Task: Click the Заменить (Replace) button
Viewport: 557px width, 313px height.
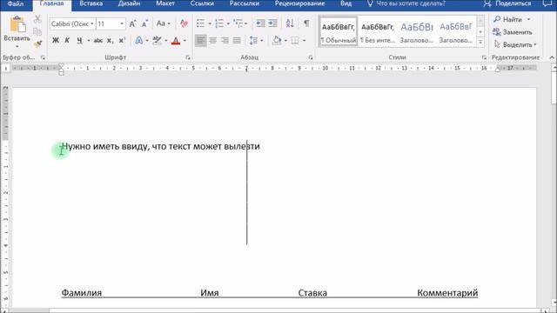Action: tap(513, 32)
